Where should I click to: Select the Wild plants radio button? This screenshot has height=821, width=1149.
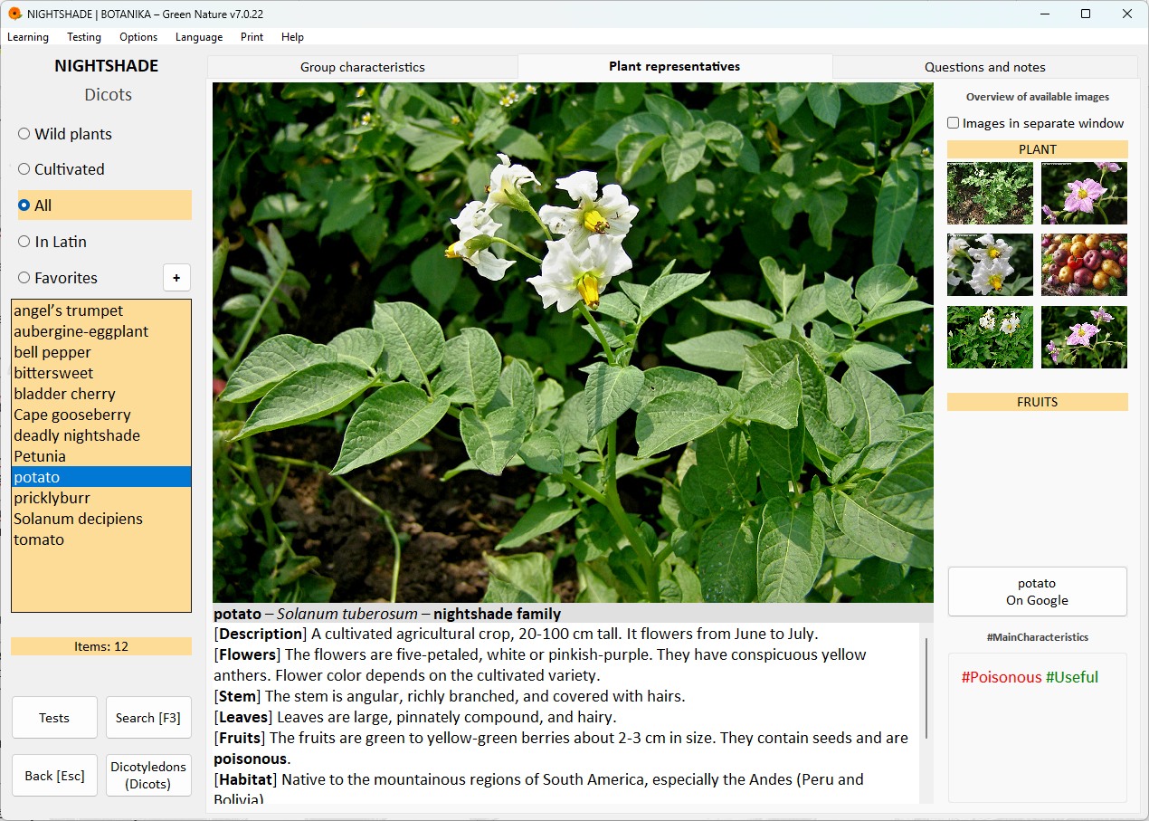pos(65,134)
